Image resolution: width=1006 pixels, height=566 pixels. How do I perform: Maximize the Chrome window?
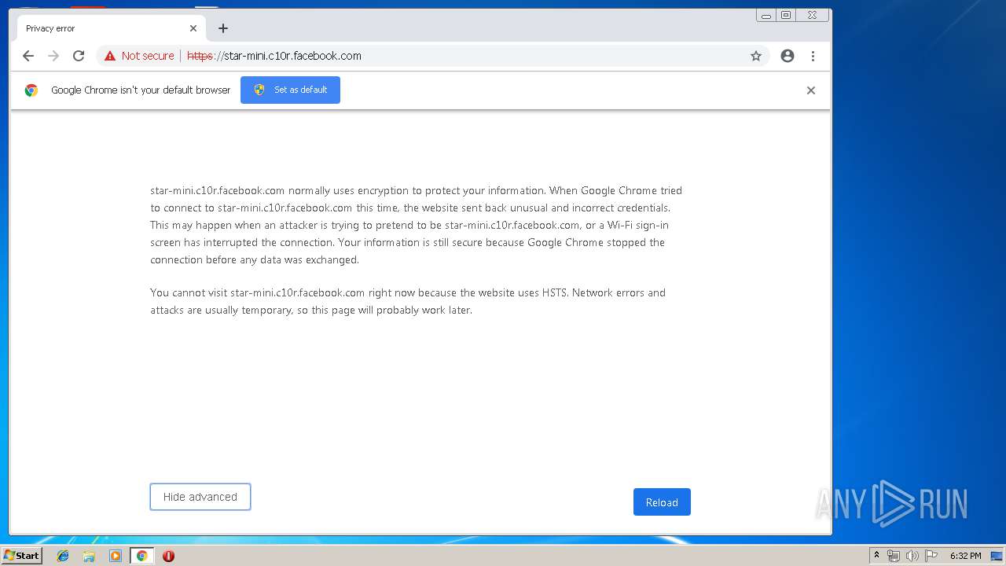pyautogui.click(x=786, y=15)
